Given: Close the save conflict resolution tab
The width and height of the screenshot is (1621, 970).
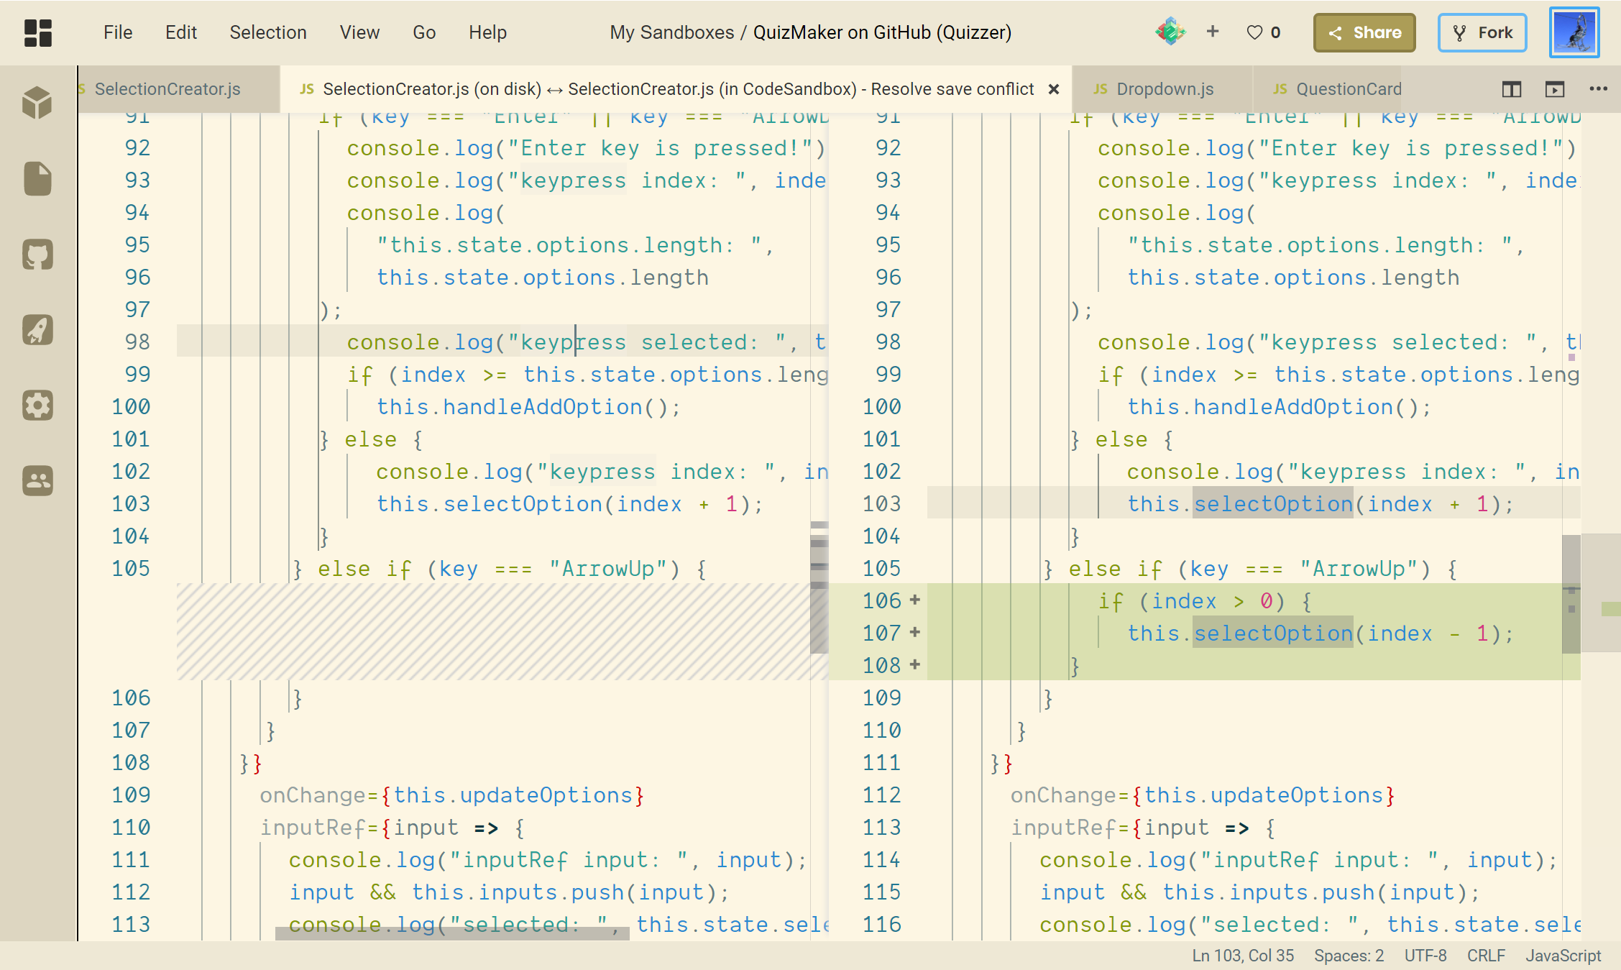Looking at the screenshot, I should [x=1053, y=88].
